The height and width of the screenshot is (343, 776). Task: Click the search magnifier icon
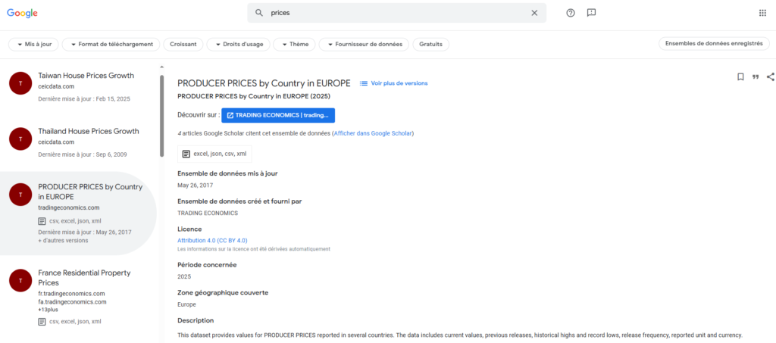(x=259, y=14)
